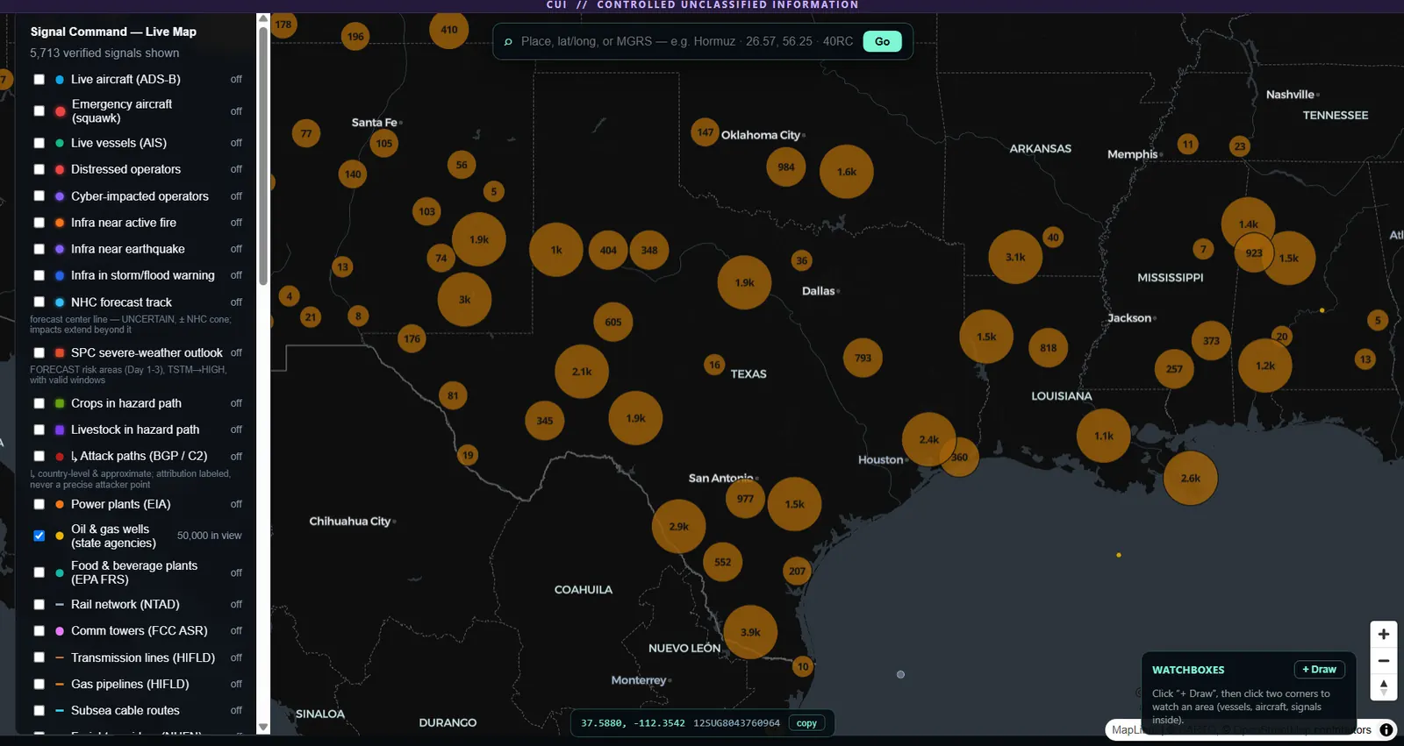The image size is (1404, 746).
Task: Click the Houston city label on map
Action: [880, 459]
